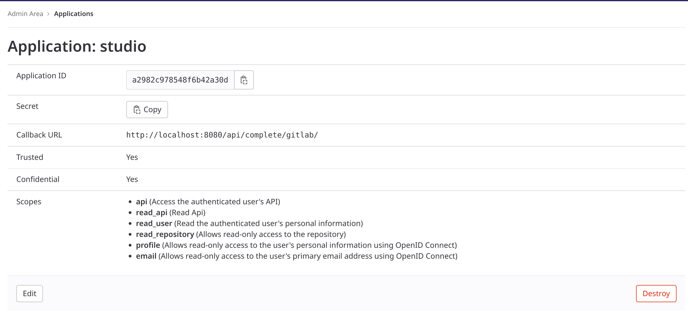Click the breadcrumb chevron separator
Viewport: 688px width, 317px height.
pos(48,14)
